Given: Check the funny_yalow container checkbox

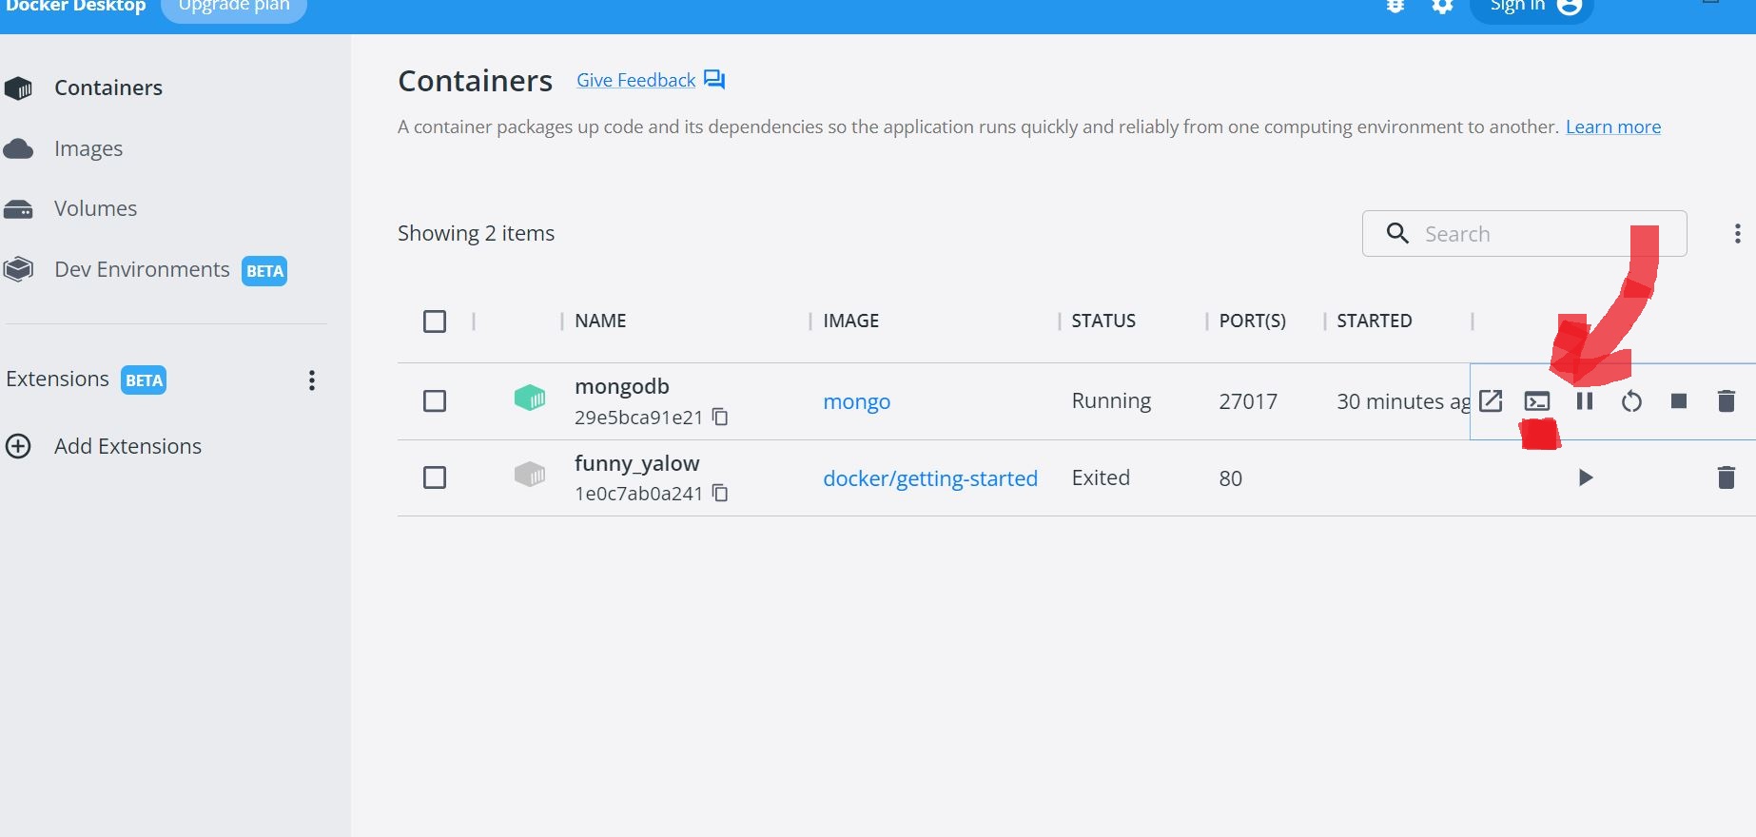Looking at the screenshot, I should tap(435, 477).
